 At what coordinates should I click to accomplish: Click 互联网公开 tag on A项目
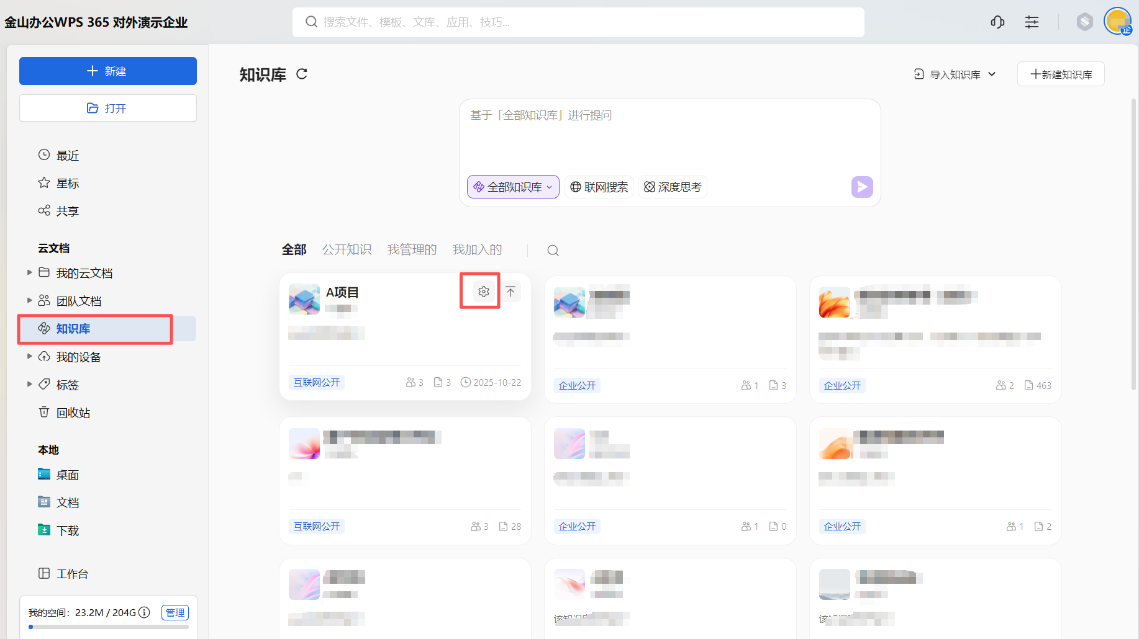pyautogui.click(x=317, y=382)
